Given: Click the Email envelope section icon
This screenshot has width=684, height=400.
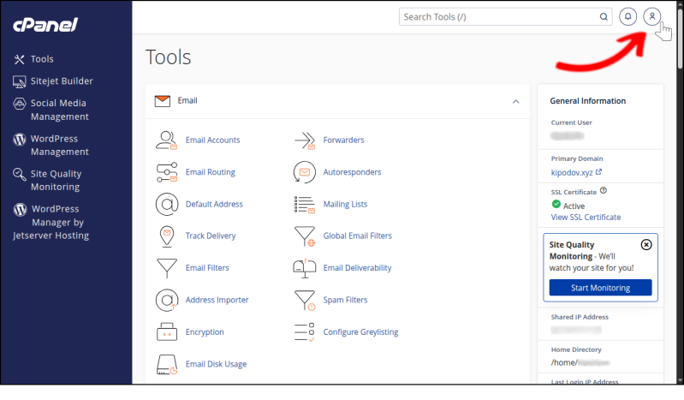Looking at the screenshot, I should [163, 101].
